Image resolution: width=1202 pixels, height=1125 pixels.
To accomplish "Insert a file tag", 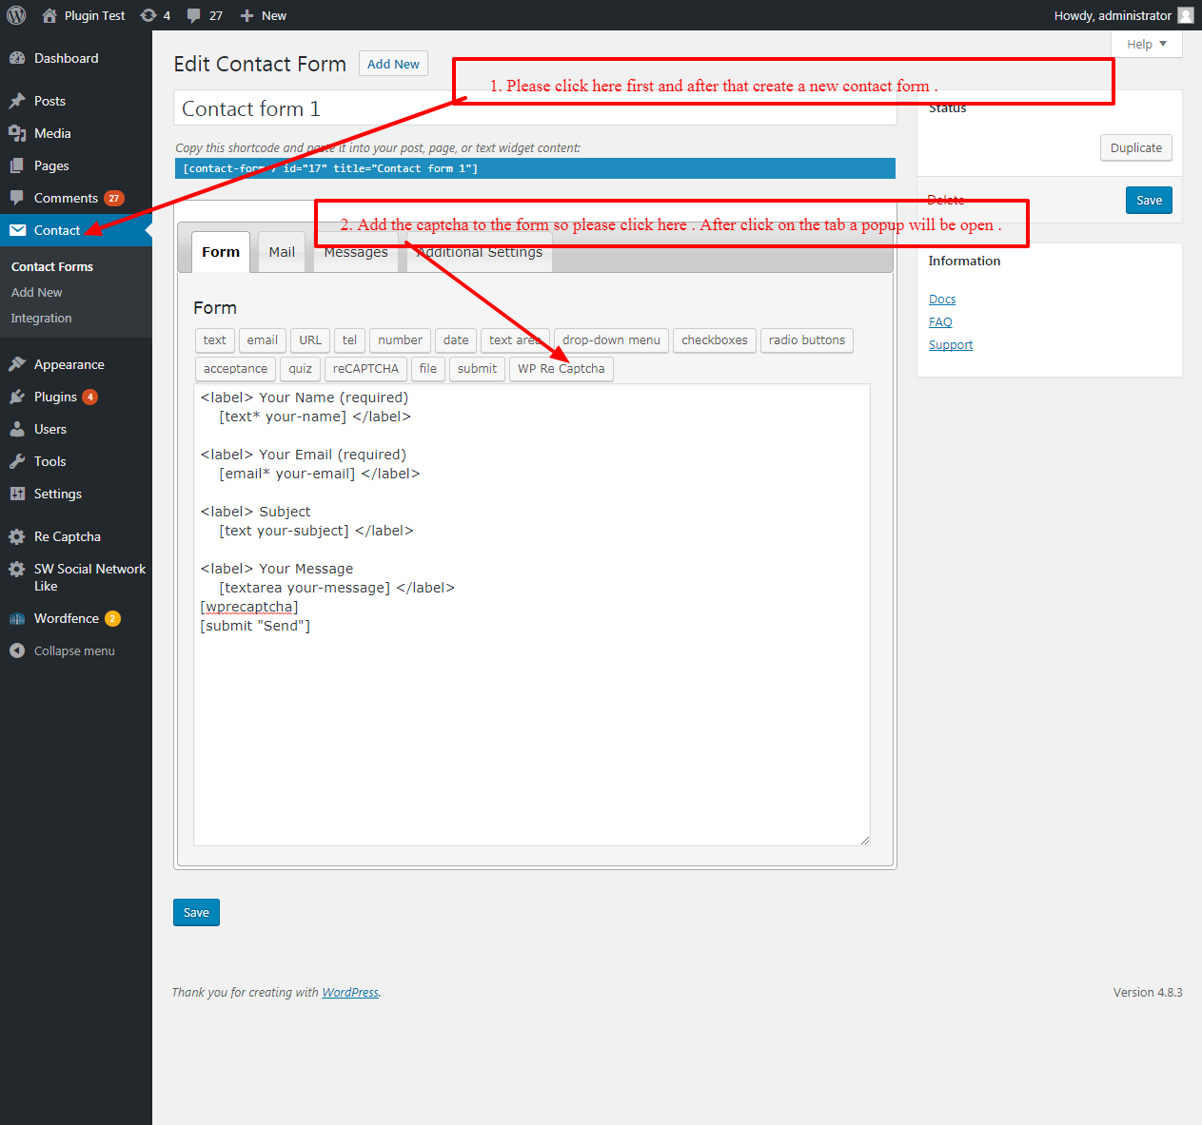I will coord(428,369).
